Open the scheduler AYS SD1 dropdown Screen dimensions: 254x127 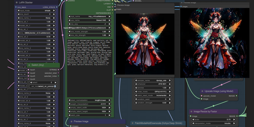pyautogui.click(x=153, y=84)
